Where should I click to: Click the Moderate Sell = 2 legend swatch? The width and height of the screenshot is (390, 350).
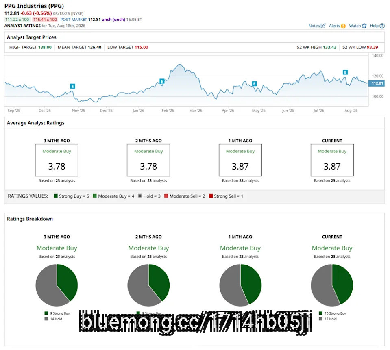pyautogui.click(x=166, y=196)
